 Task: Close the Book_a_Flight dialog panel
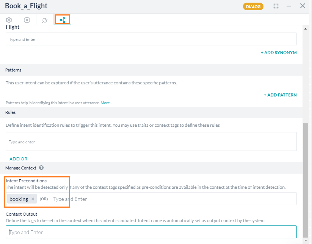pos(303,6)
